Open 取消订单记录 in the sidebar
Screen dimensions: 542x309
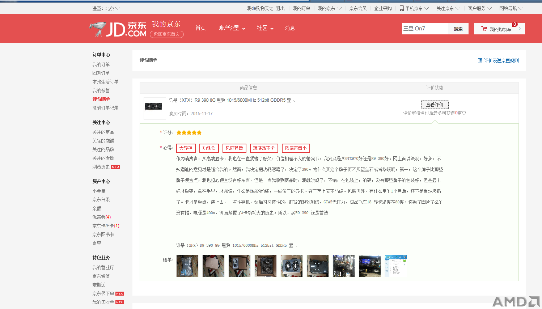pyautogui.click(x=105, y=108)
